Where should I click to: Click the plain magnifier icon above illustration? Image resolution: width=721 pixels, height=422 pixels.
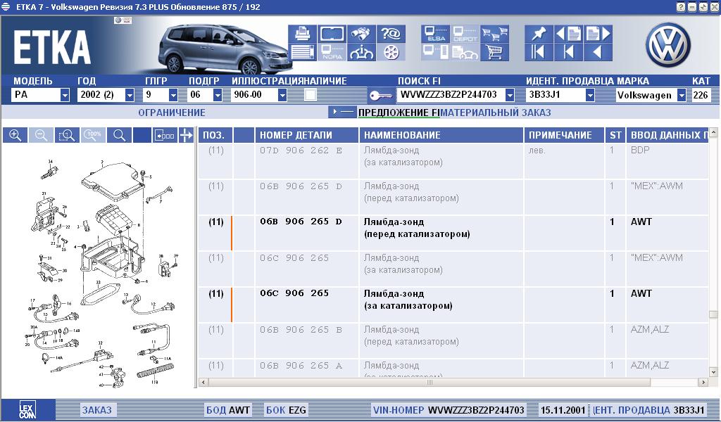119,135
